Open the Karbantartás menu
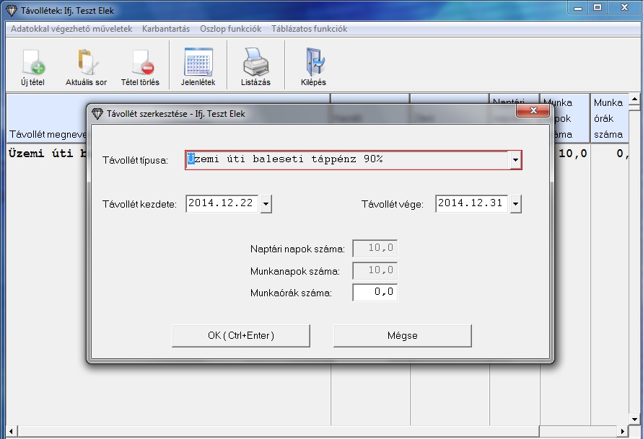Screen dimensions: 643x439 coord(166,29)
